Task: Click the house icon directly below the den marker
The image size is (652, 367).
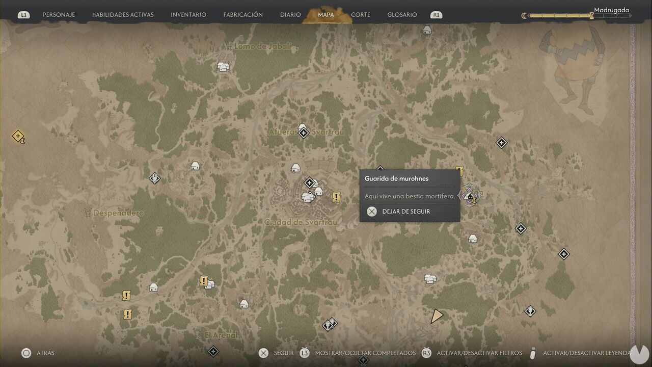Action: point(473,239)
